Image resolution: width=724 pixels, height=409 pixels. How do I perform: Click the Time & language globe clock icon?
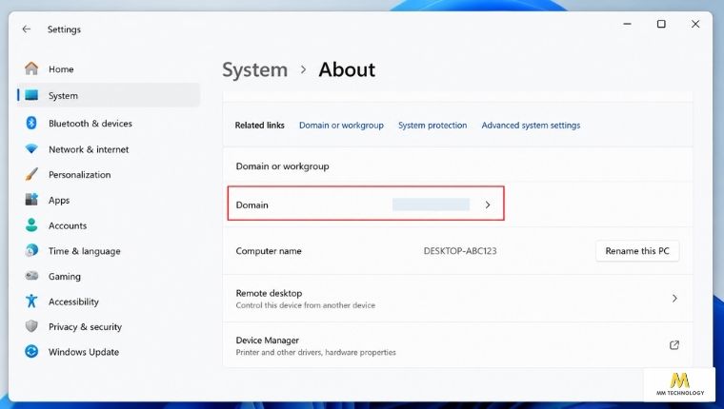pos(31,250)
